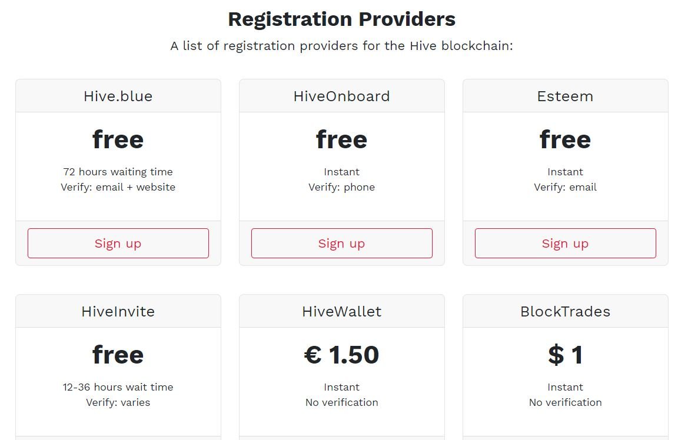Screen dimensions: 678x440
Task: Click the $ 1 price on BlockTrades
Action: pos(564,354)
